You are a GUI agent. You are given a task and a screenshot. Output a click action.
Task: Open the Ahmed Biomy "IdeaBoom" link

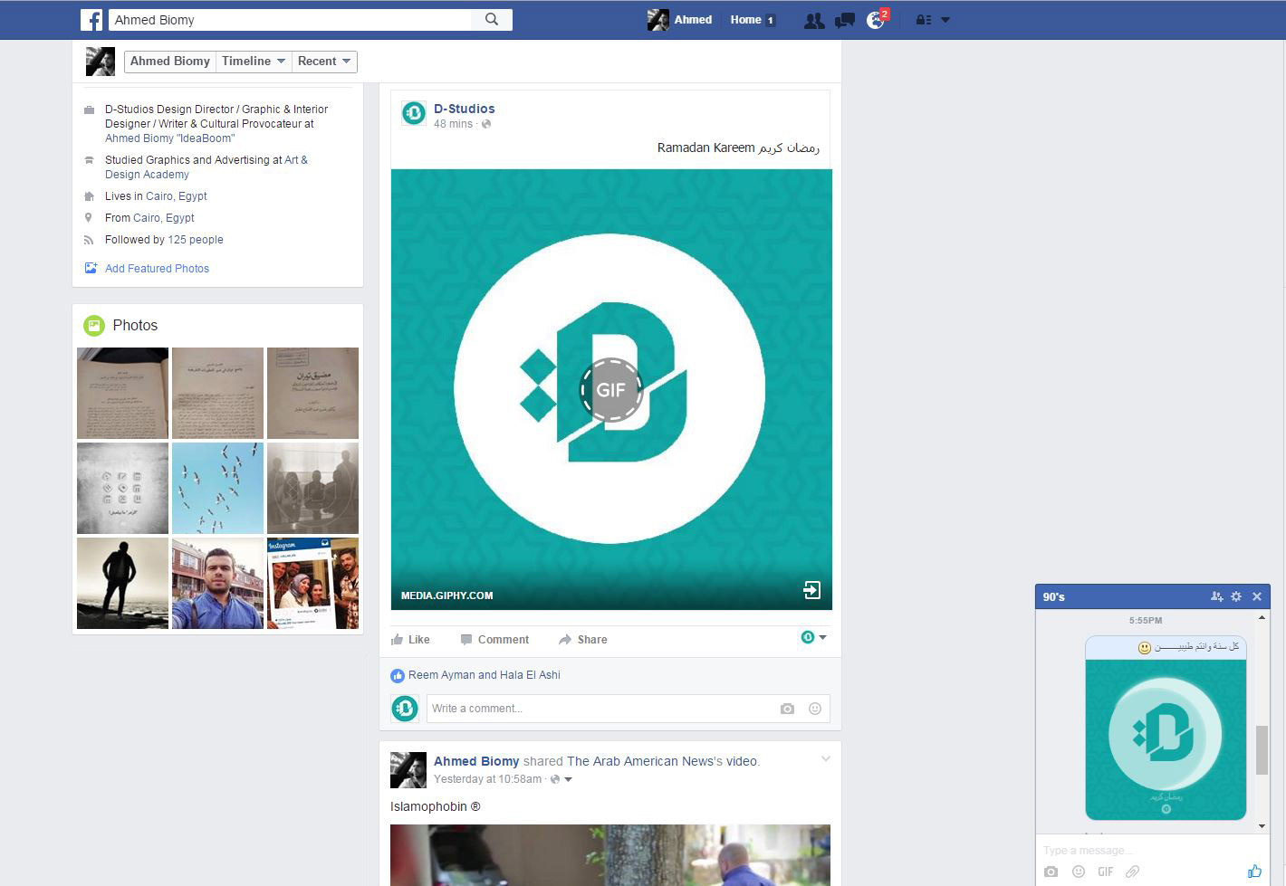coord(169,138)
